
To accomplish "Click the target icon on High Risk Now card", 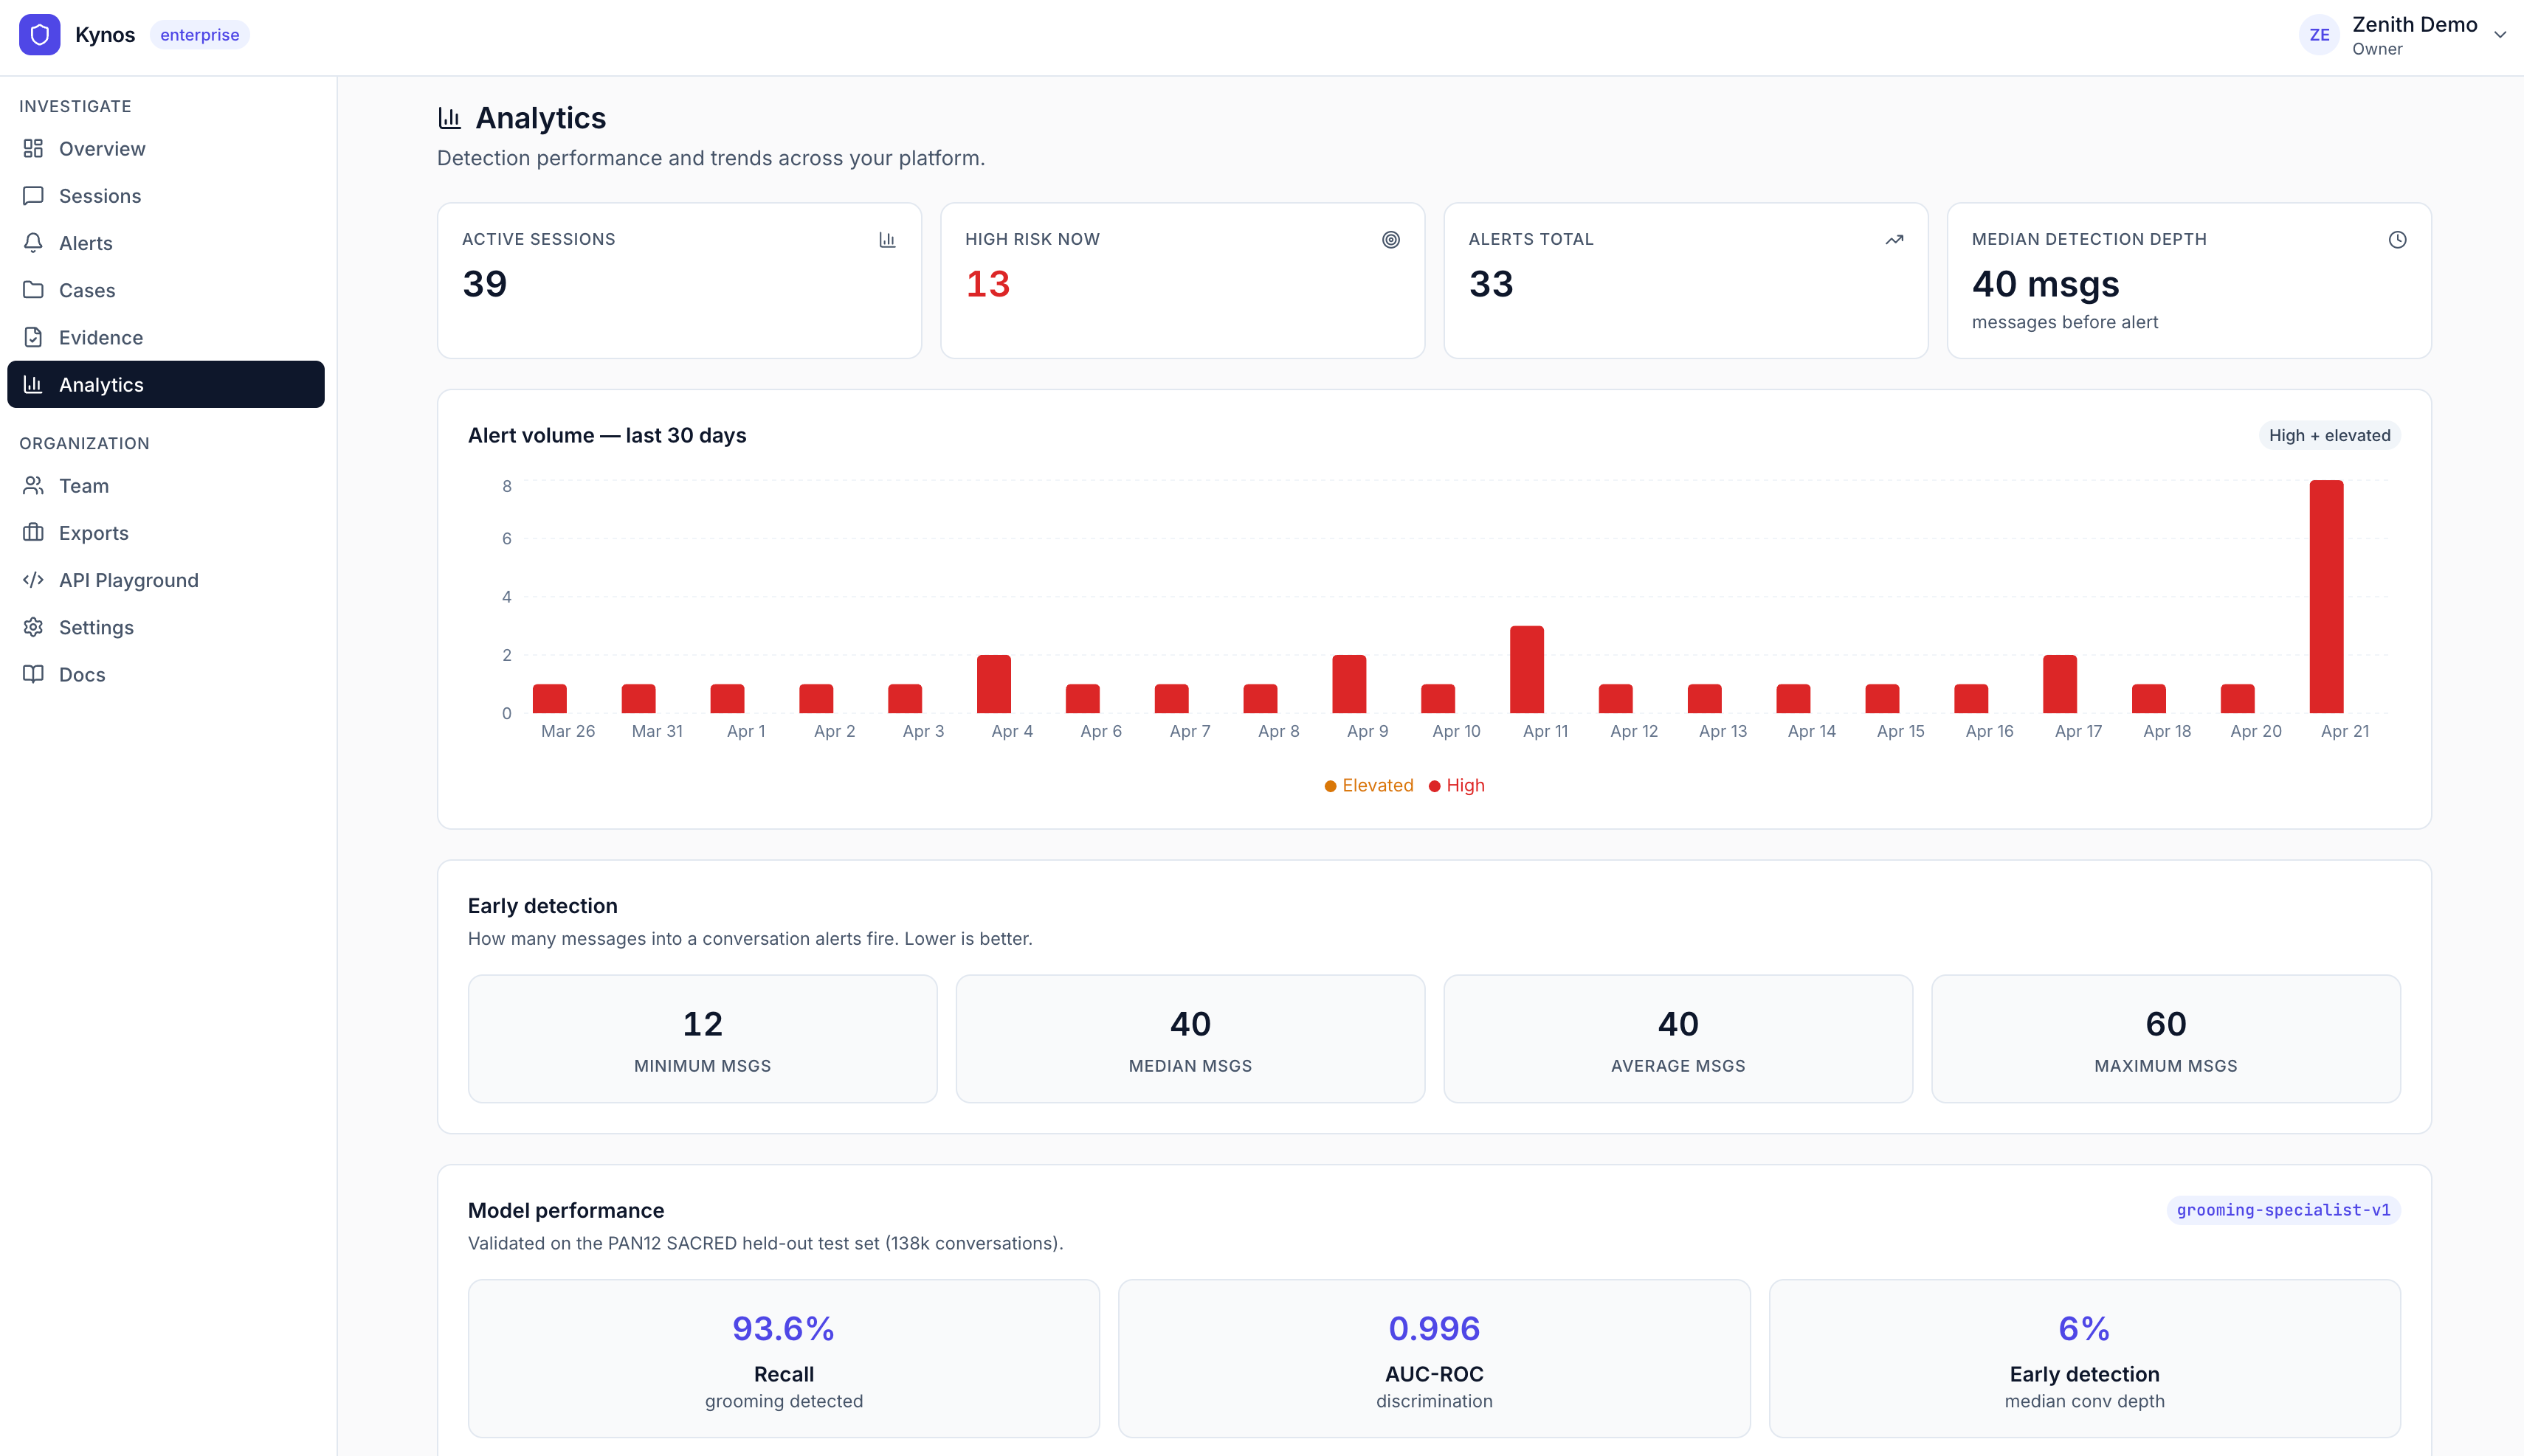I will click(x=1392, y=239).
